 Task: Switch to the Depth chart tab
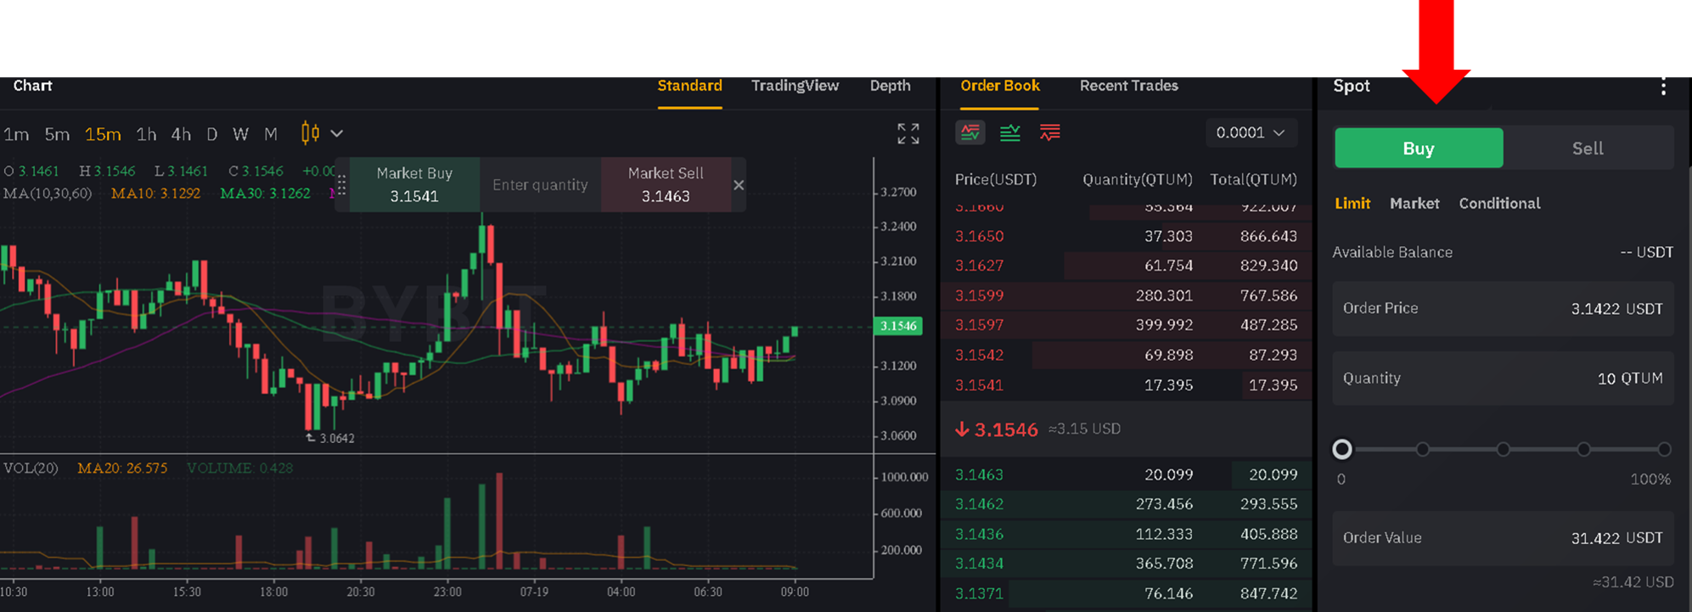click(x=890, y=86)
